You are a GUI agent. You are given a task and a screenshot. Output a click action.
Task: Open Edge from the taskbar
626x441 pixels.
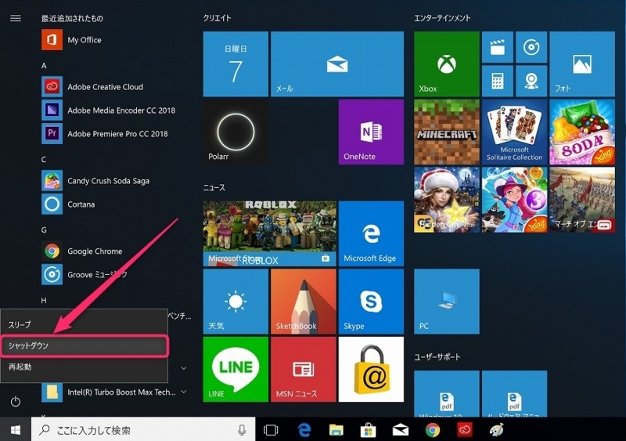tap(304, 430)
